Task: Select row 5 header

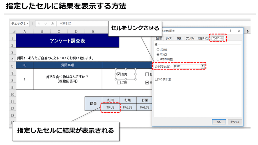Action: [13, 66]
